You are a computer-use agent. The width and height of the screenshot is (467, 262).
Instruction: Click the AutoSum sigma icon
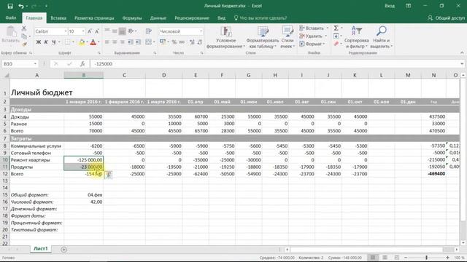click(336, 28)
